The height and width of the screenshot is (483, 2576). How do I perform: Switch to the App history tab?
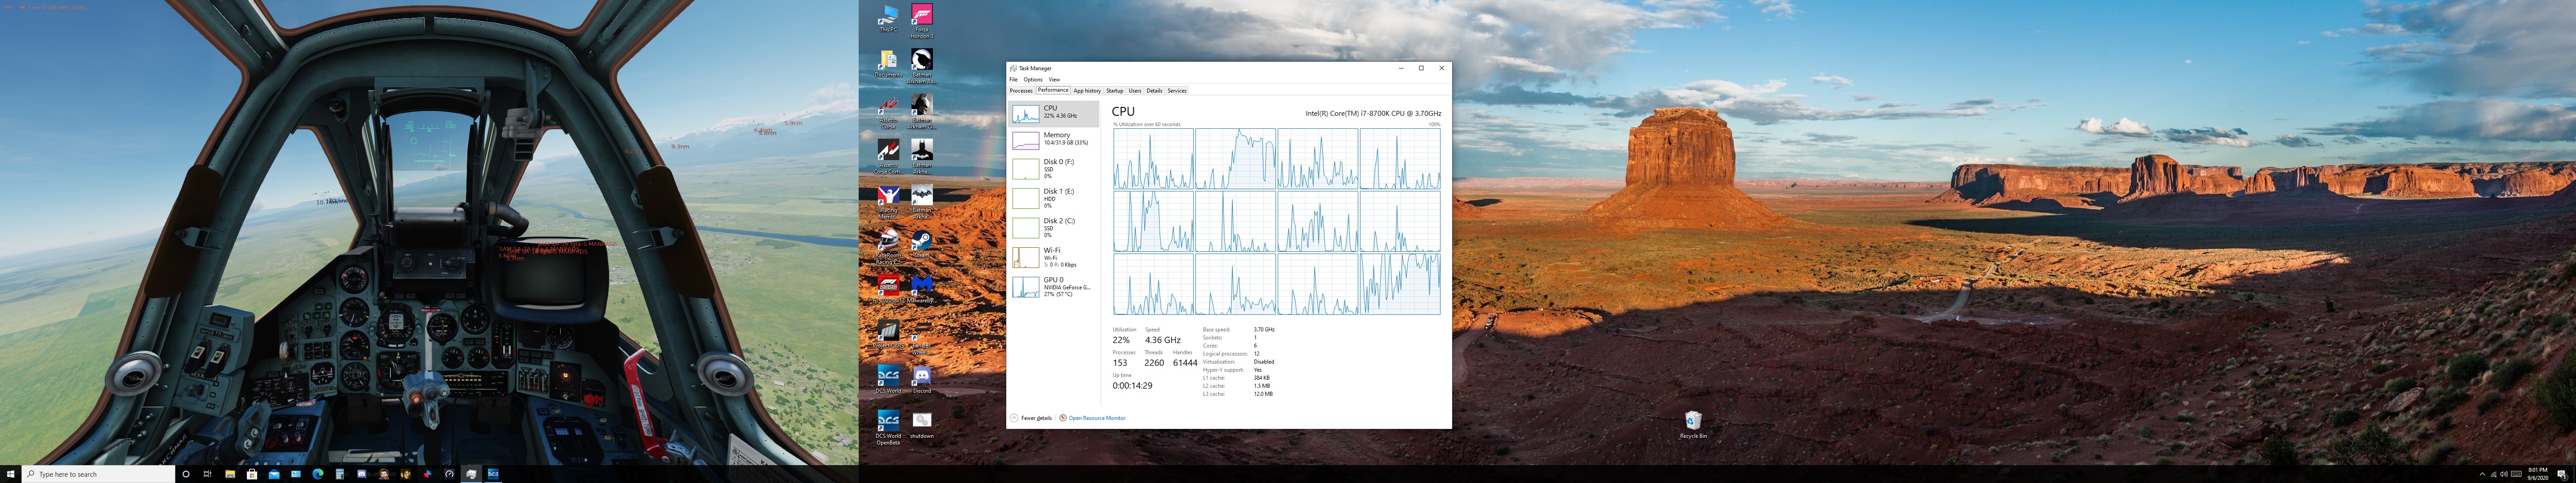pos(1087,91)
